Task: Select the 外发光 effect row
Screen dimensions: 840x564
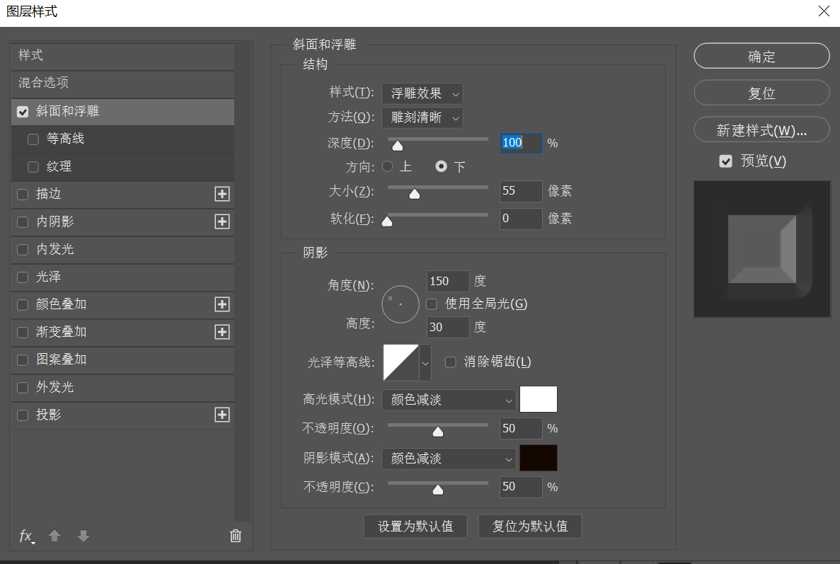Action: tap(122, 387)
